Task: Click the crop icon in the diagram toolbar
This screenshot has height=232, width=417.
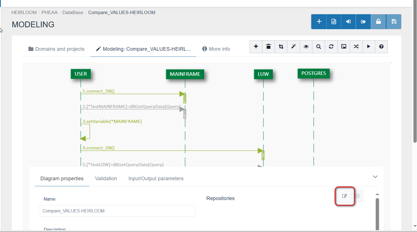Action: [281, 47]
